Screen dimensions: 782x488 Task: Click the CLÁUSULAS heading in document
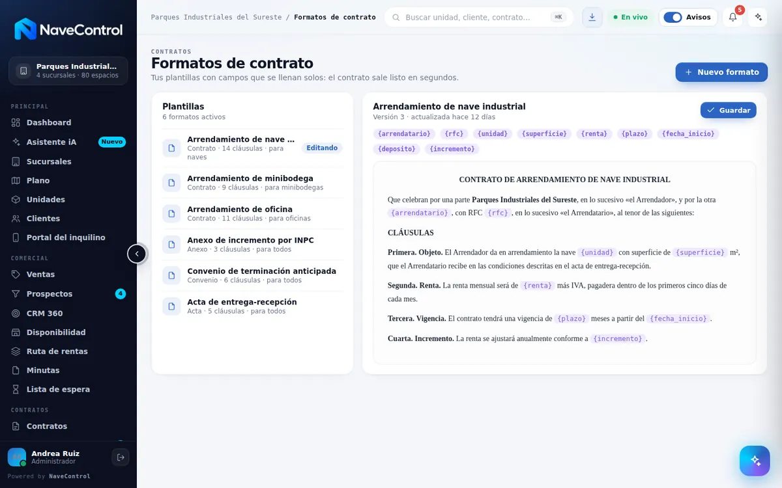411,233
